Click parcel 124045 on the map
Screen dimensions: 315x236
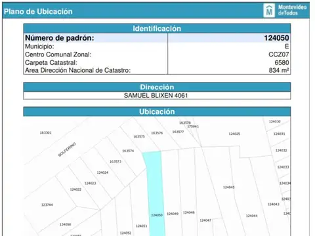(228, 187)
